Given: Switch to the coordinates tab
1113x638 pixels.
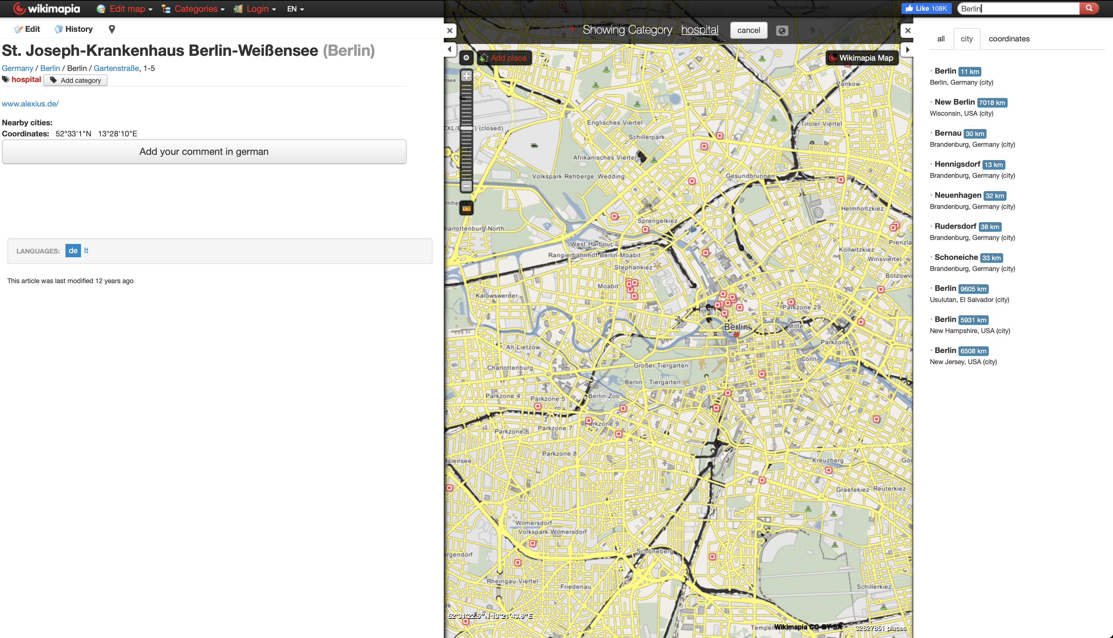Looking at the screenshot, I should click(x=1009, y=38).
